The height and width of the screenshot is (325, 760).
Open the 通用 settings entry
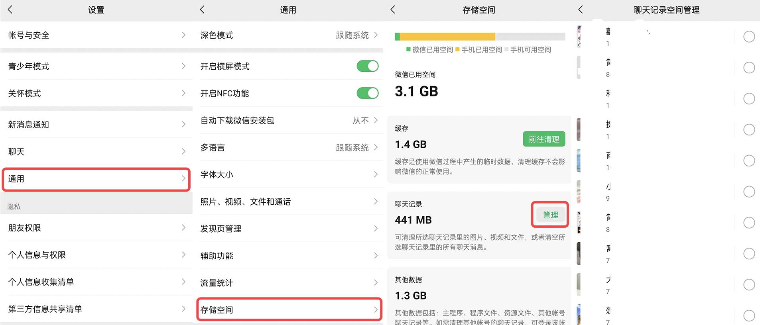click(x=96, y=179)
